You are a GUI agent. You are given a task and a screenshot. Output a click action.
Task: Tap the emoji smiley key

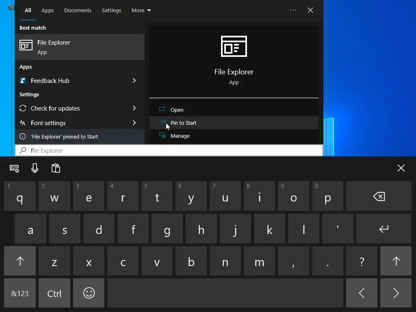pyautogui.click(x=89, y=293)
